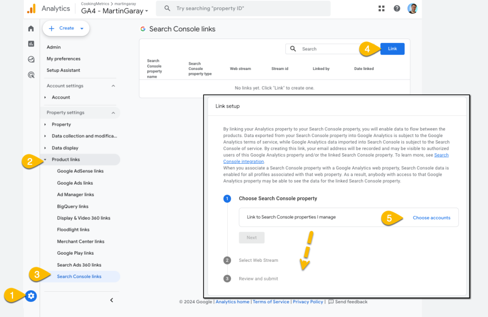Open the Help question mark icon
This screenshot has width=488, height=317.
point(397,9)
